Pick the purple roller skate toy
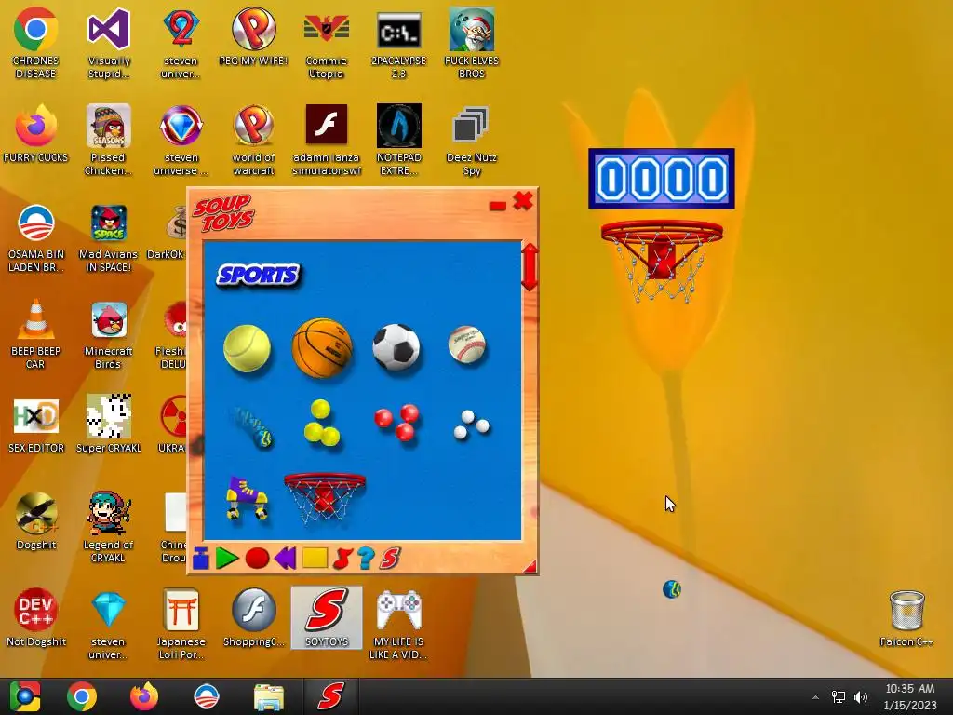The height and width of the screenshot is (715, 953). 247,497
